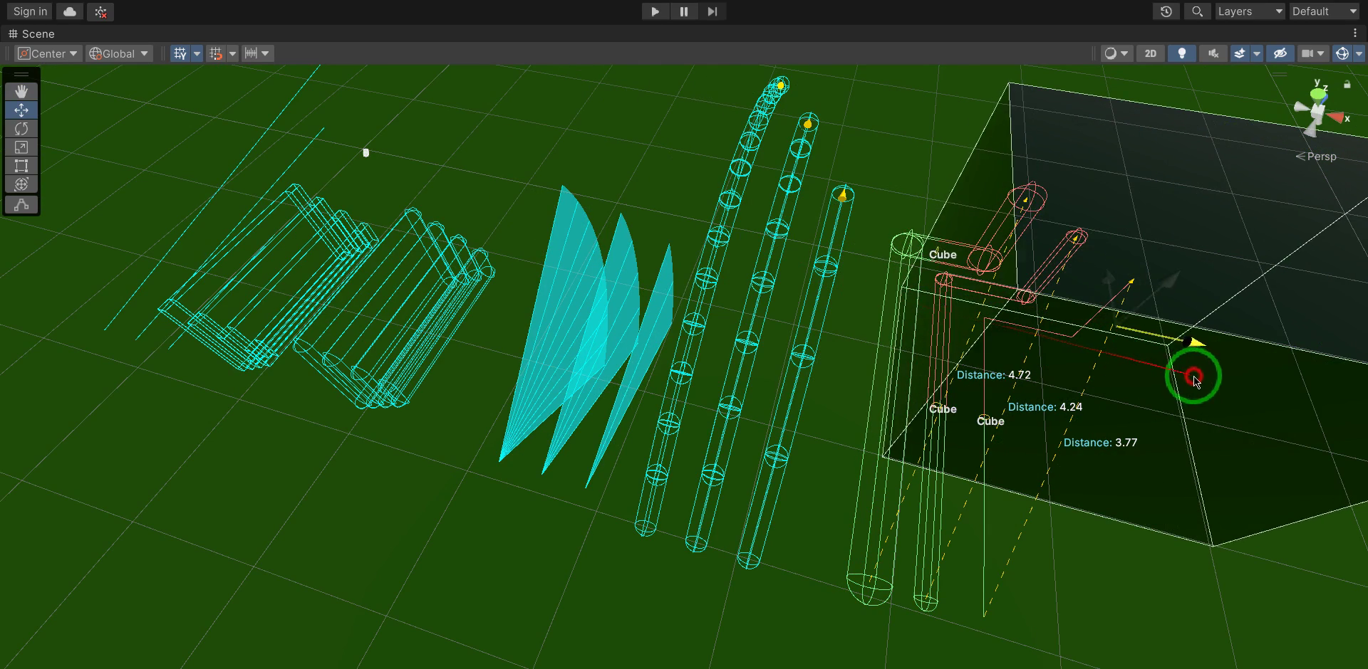Screen dimensions: 1368x669
Task: Click the Distance: 4.72 label
Action: 993,374
